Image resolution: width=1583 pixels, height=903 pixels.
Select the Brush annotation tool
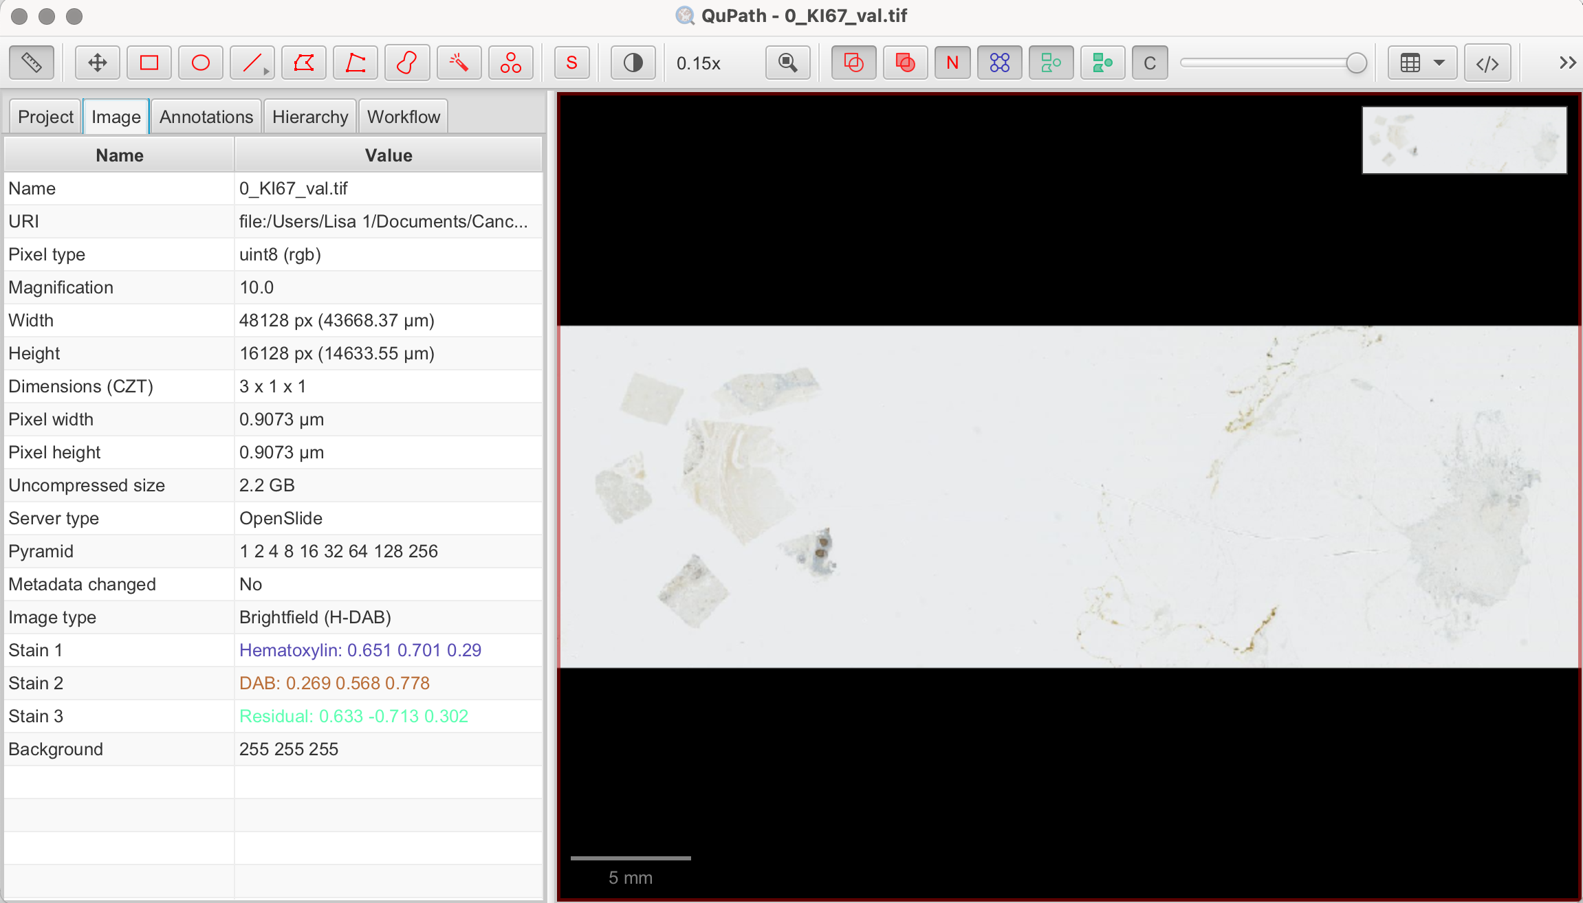407,63
